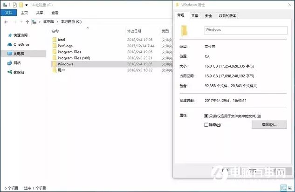Viewport: 295px width, 192px height.
Task: Click the 92,358 个文件 contains text
Action: point(231,86)
